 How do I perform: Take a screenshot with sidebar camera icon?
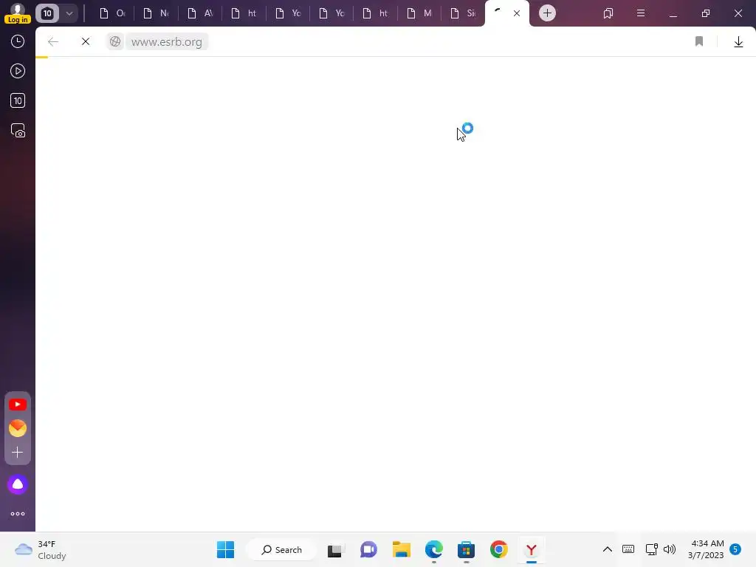pos(18,131)
